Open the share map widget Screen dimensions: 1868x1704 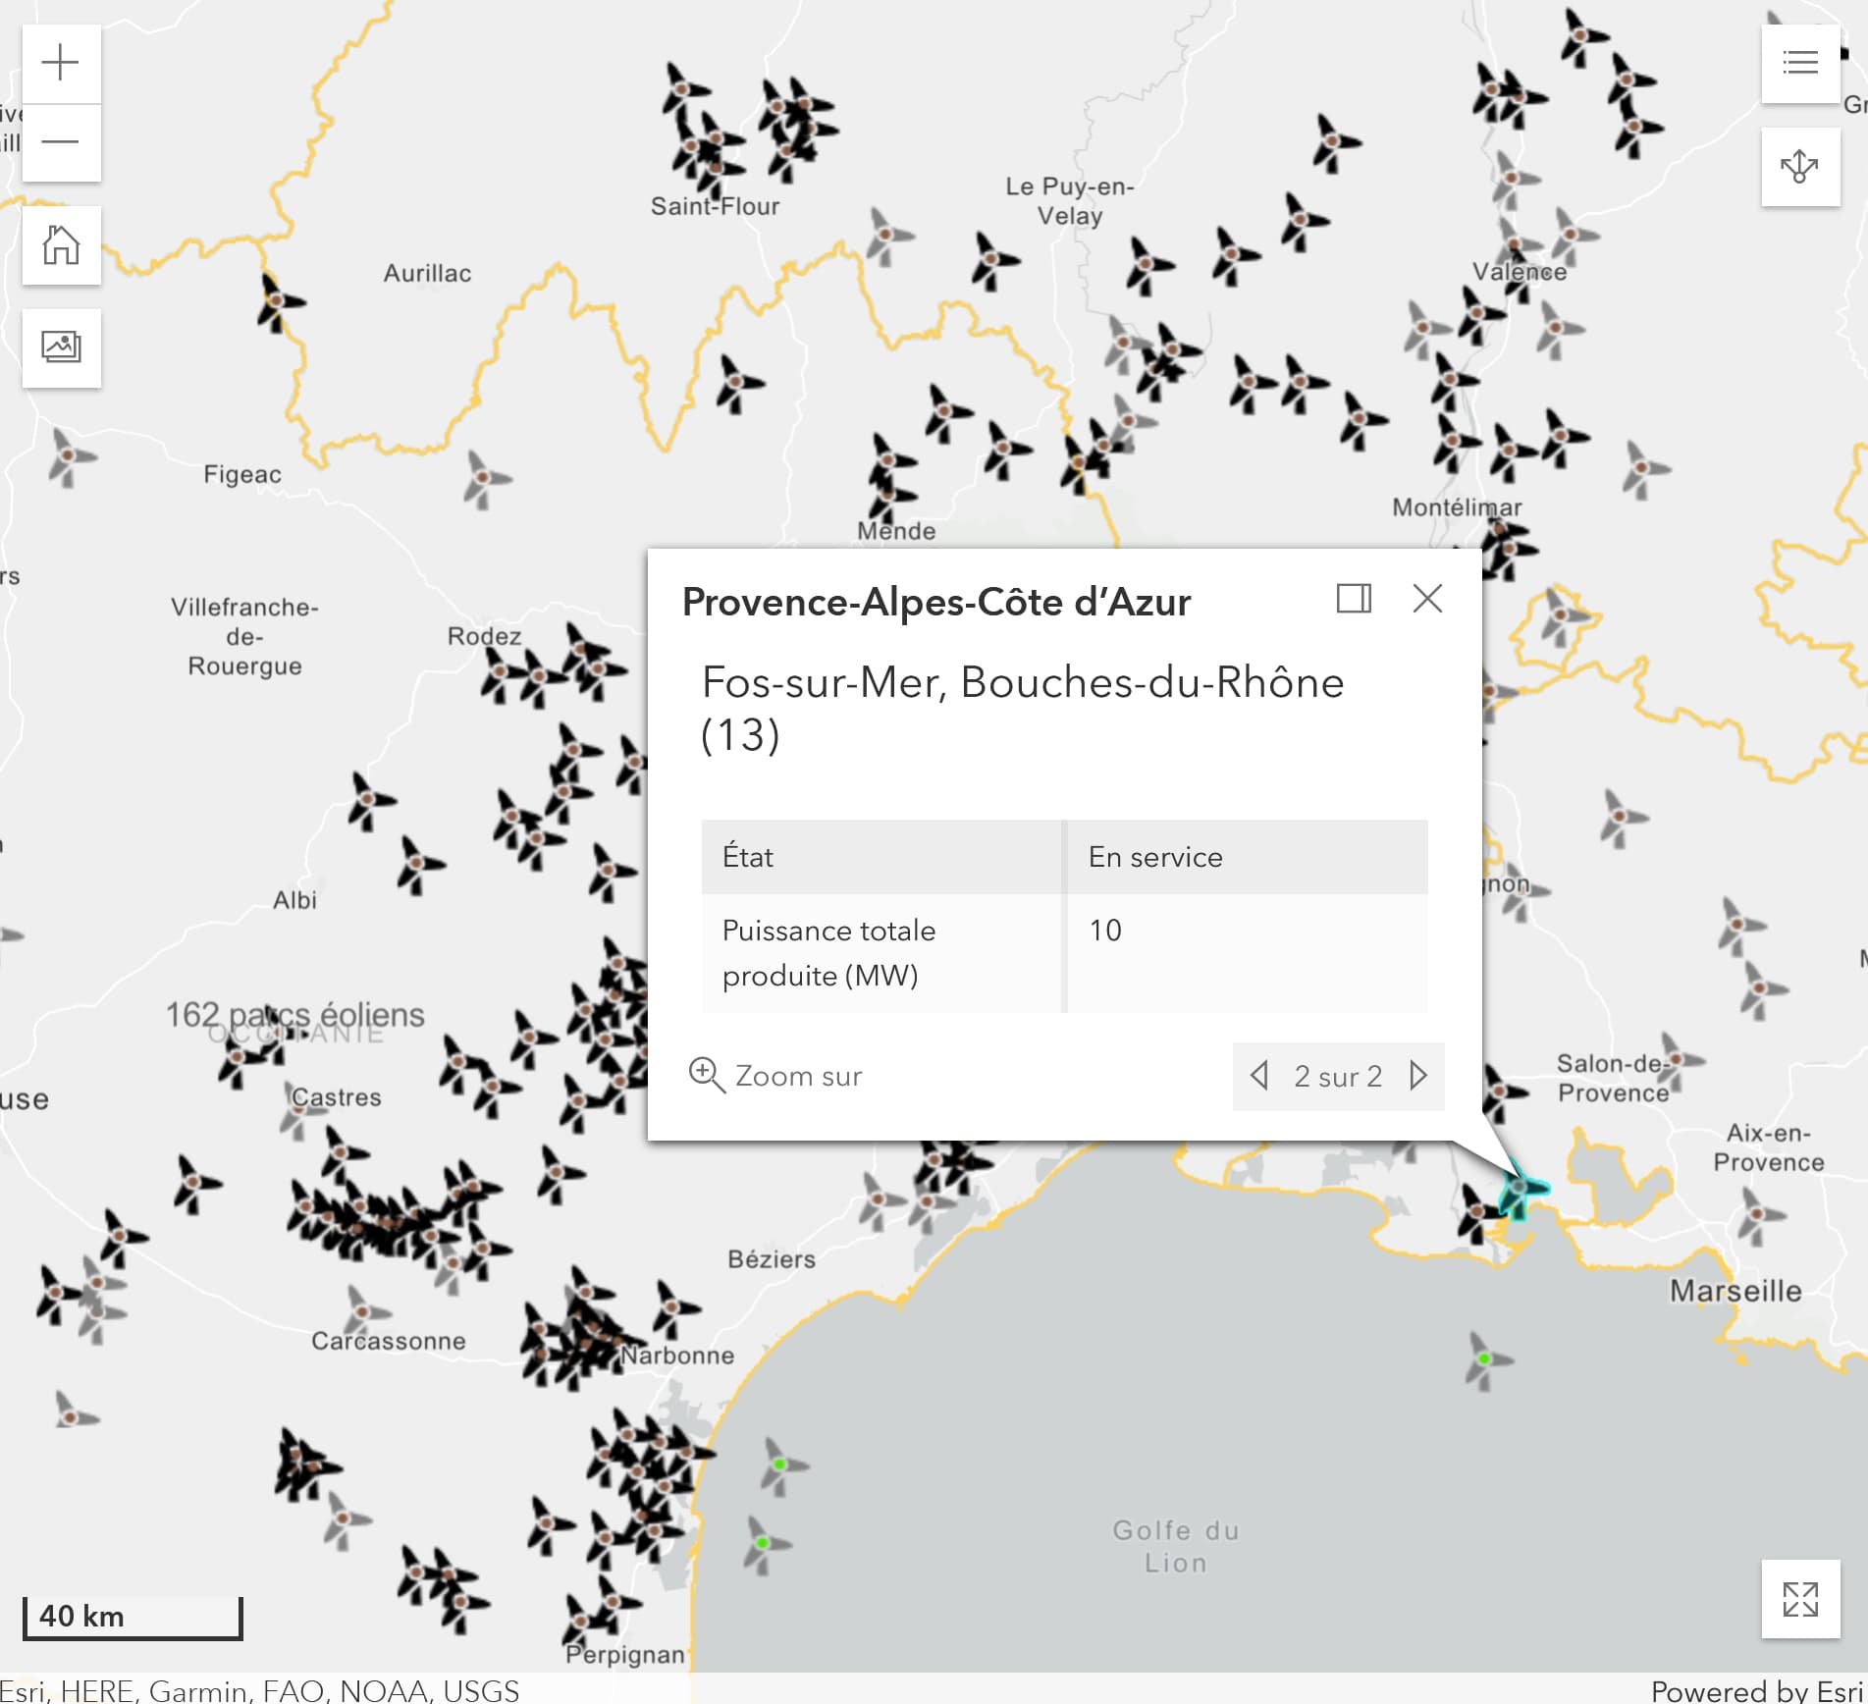pyautogui.click(x=1799, y=167)
